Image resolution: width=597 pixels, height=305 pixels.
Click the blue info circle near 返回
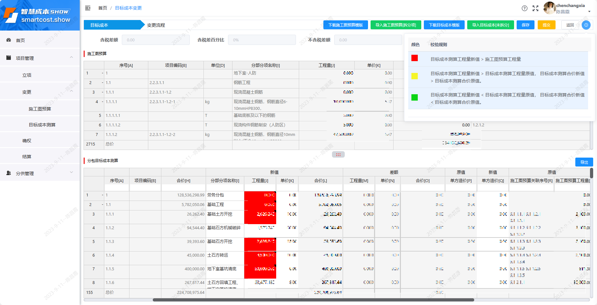point(586,25)
